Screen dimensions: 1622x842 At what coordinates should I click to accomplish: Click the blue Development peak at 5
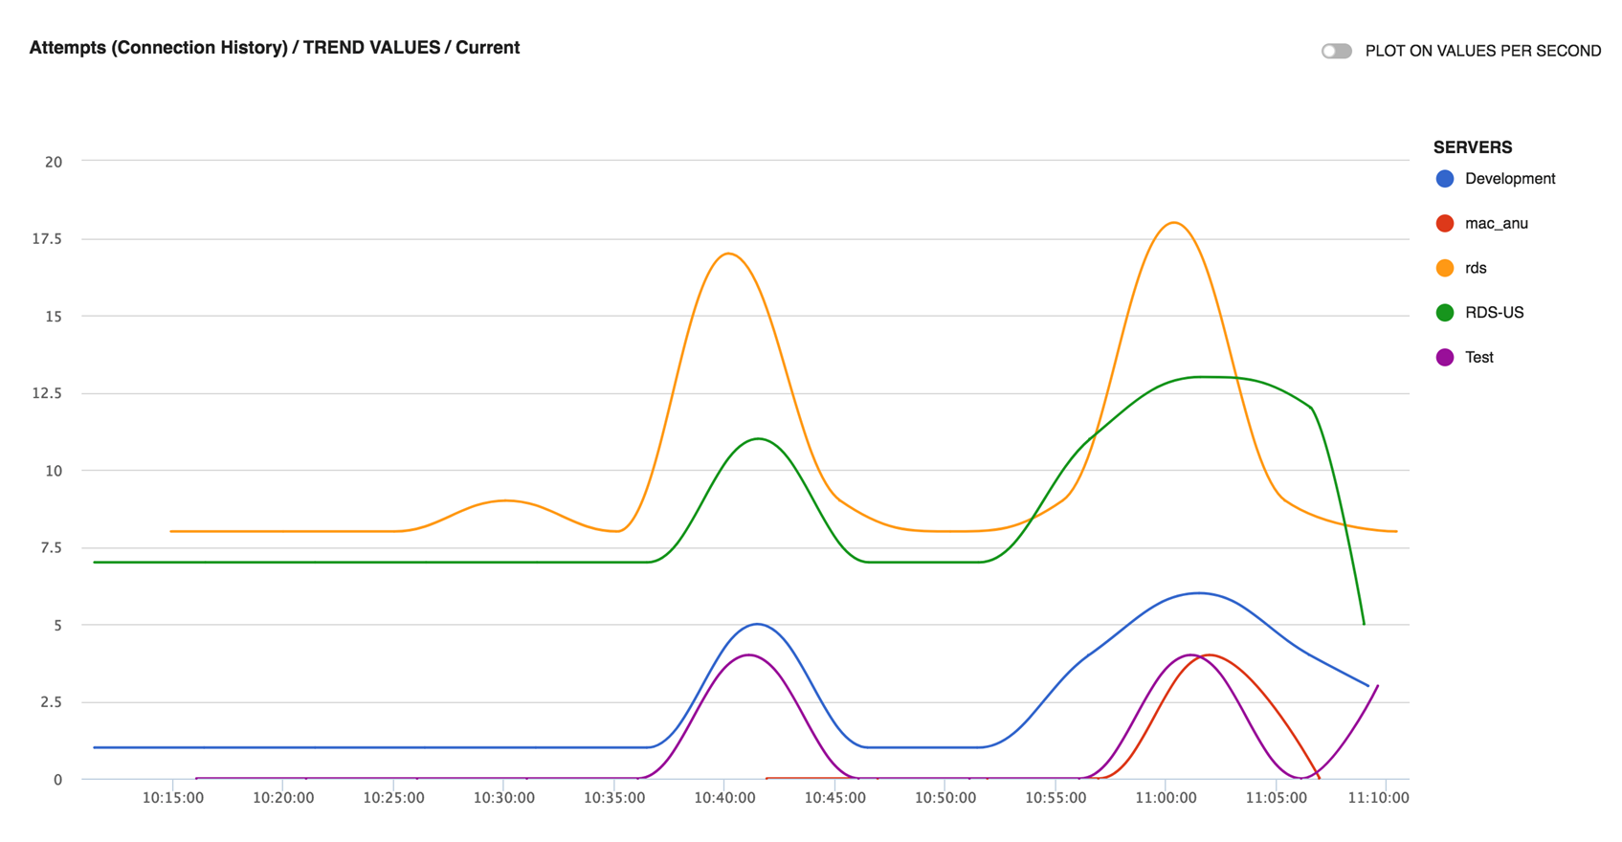coord(757,625)
